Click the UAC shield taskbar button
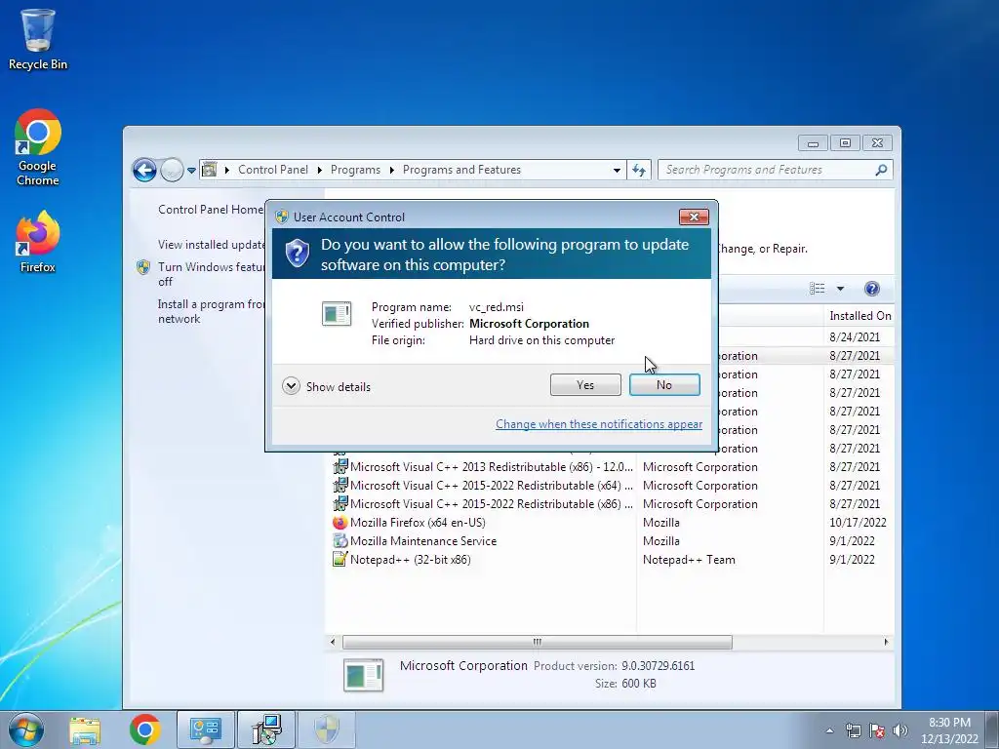This screenshot has width=999, height=749. tap(327, 729)
